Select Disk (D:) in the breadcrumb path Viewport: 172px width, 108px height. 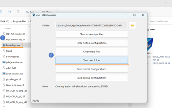coord(5,21)
